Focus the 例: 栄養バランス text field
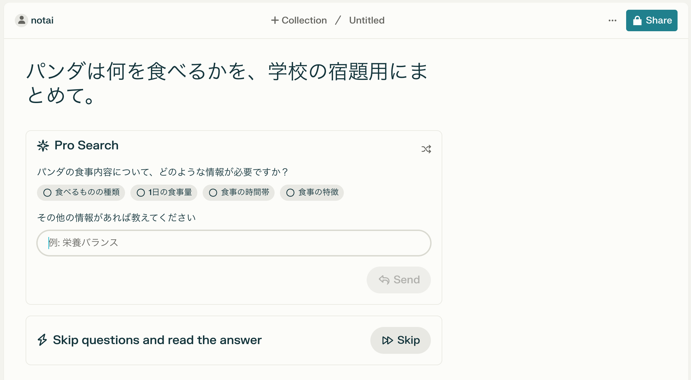This screenshot has width=691, height=380. [x=234, y=243]
